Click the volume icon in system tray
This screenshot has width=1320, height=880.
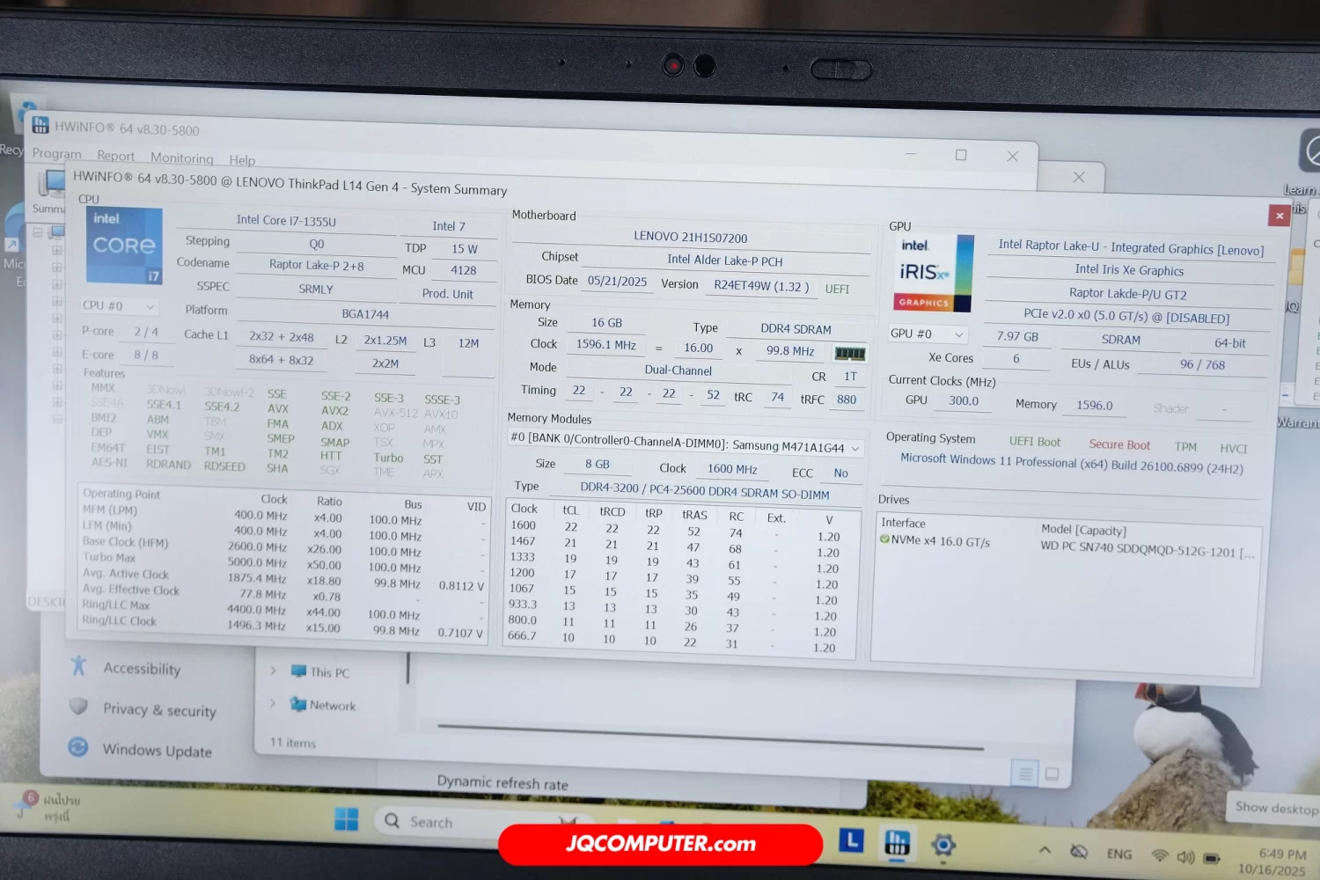coord(1186,856)
